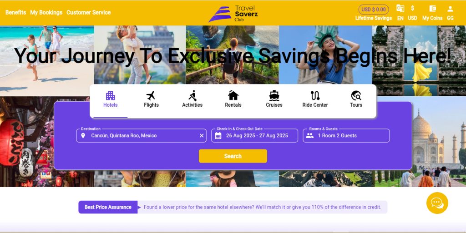Clear the Cancún destination with the X
Screen dimensions: 466x233
(x=202, y=135)
